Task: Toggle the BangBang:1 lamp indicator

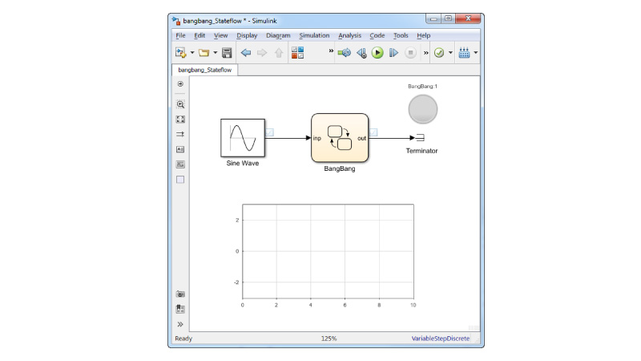Action: pos(422,109)
